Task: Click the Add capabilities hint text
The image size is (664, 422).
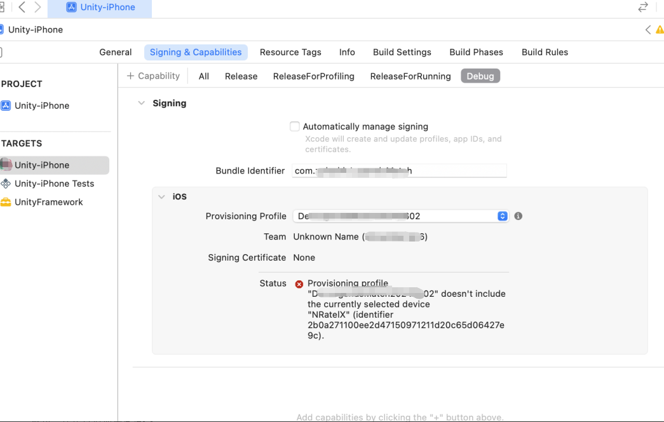Action: tap(400, 418)
